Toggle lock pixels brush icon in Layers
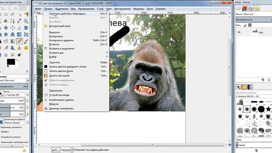 [245, 25]
